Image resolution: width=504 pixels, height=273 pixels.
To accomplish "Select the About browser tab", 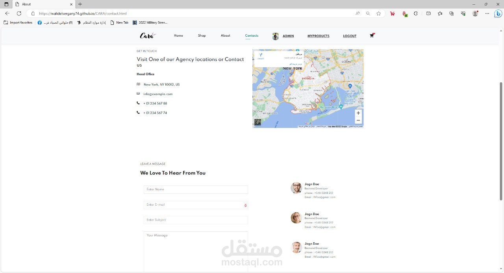I will (43, 4).
